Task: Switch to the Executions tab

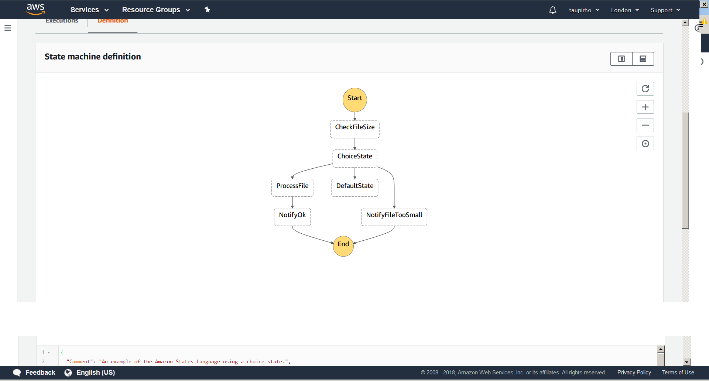Action: click(62, 21)
